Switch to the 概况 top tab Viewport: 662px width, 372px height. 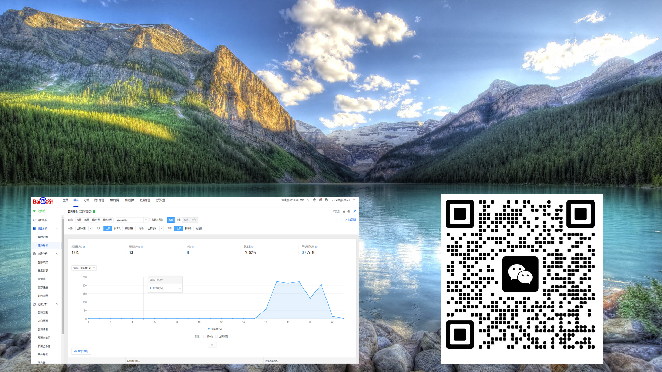coord(76,200)
